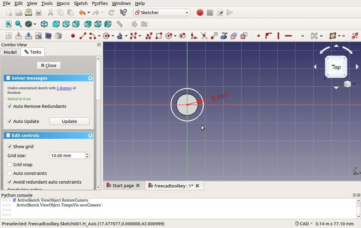Screen dimensions: 361x228
Task: Toggle the Auto Update checkbox
Action: tap(10, 121)
